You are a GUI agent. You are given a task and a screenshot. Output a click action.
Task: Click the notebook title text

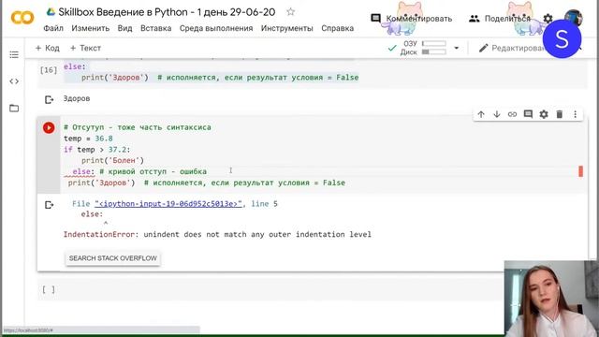[167, 12]
